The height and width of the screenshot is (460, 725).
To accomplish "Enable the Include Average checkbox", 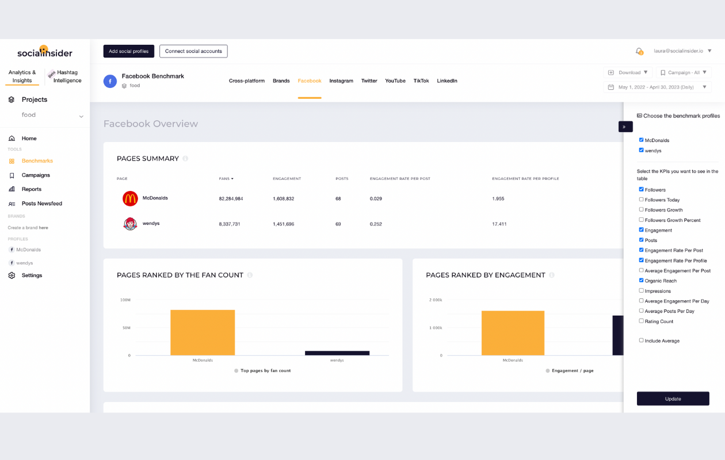I will tap(641, 340).
